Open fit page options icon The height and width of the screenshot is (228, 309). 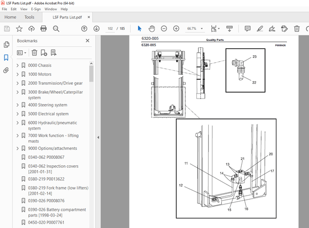coord(215,29)
